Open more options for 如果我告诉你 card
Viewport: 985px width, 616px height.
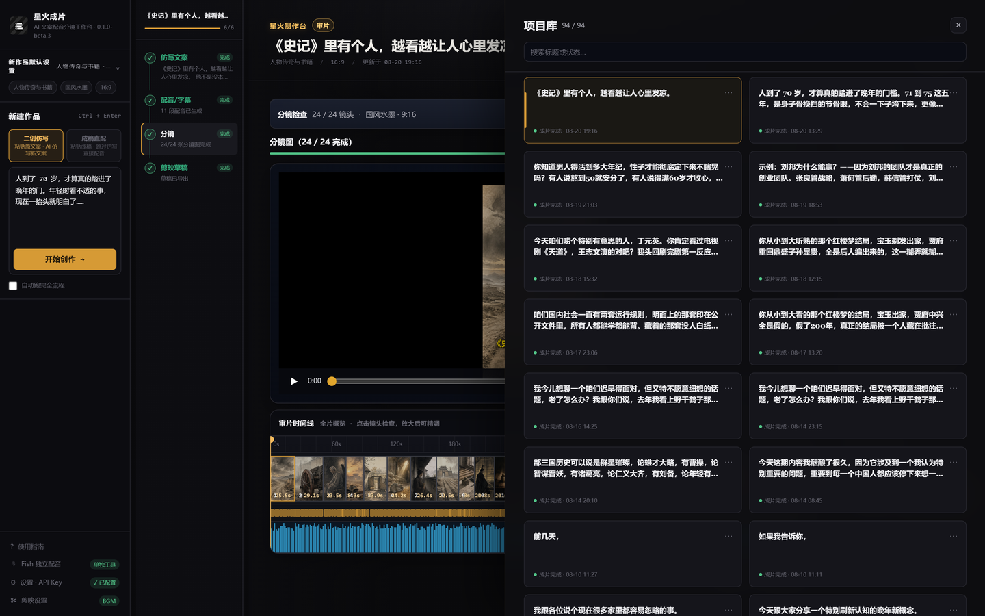pyautogui.click(x=954, y=536)
